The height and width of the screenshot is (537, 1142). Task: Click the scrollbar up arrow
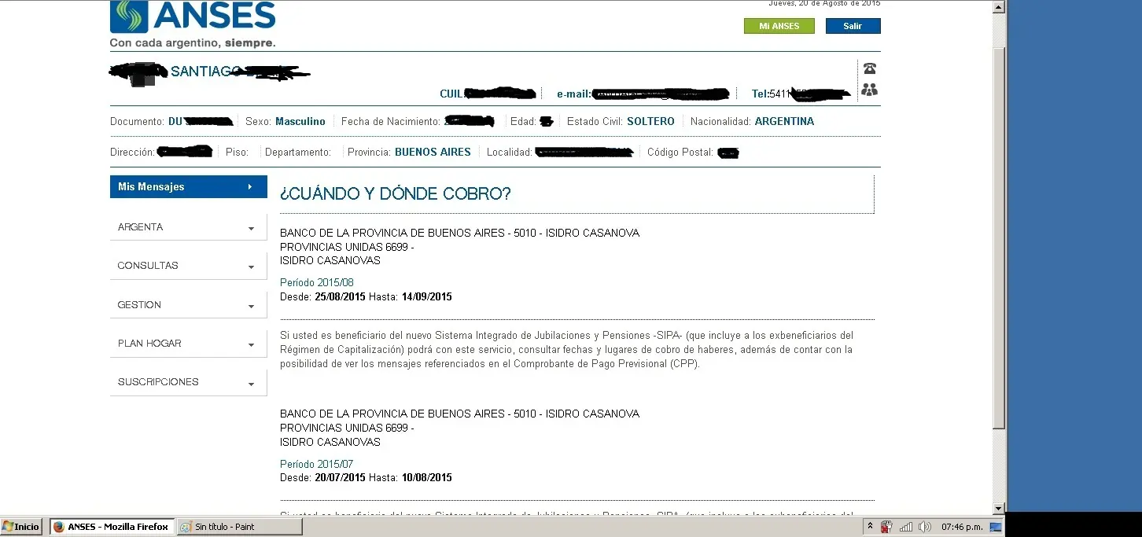[x=999, y=7]
